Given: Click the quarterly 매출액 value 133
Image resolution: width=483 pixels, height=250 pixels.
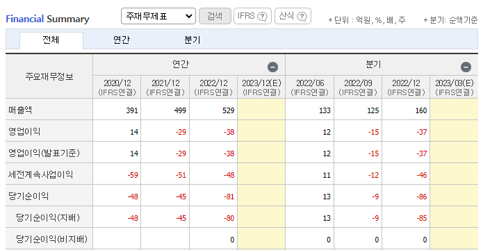Looking at the screenshot, I should (x=325, y=110).
